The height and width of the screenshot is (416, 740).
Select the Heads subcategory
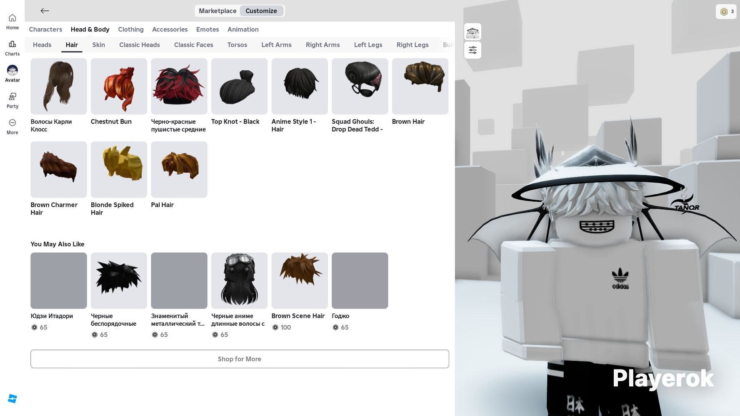(x=42, y=45)
